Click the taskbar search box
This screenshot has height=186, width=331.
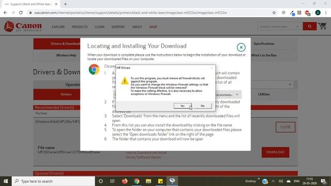coord(53,181)
